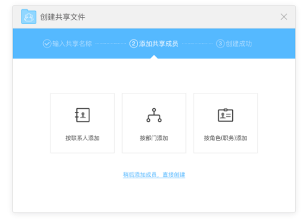This screenshot has height=222, width=305.
Task: Click the shared folder icon in title bar
Action: coord(28,17)
